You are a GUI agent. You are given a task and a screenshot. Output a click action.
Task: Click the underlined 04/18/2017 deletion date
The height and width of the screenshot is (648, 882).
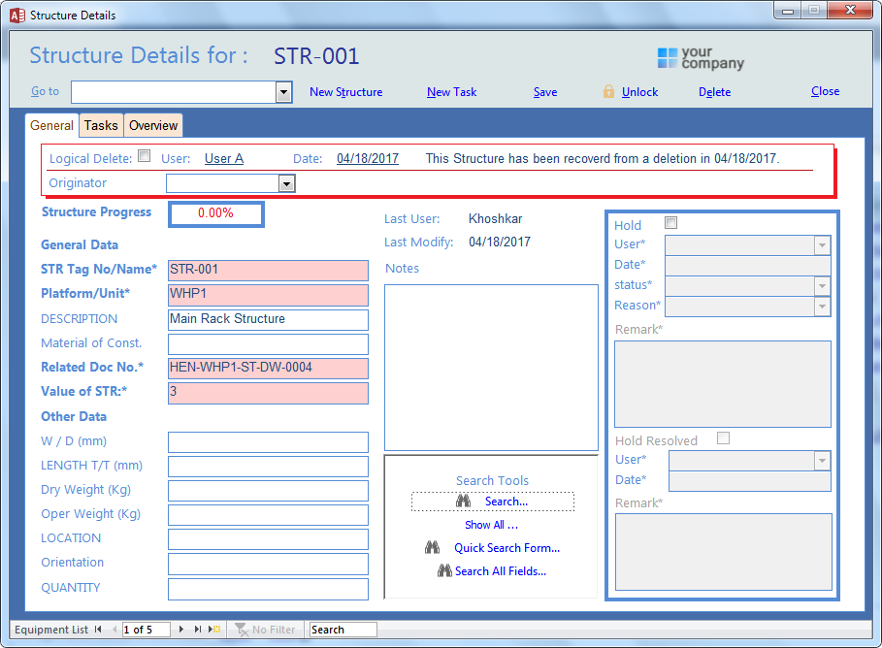tap(368, 159)
